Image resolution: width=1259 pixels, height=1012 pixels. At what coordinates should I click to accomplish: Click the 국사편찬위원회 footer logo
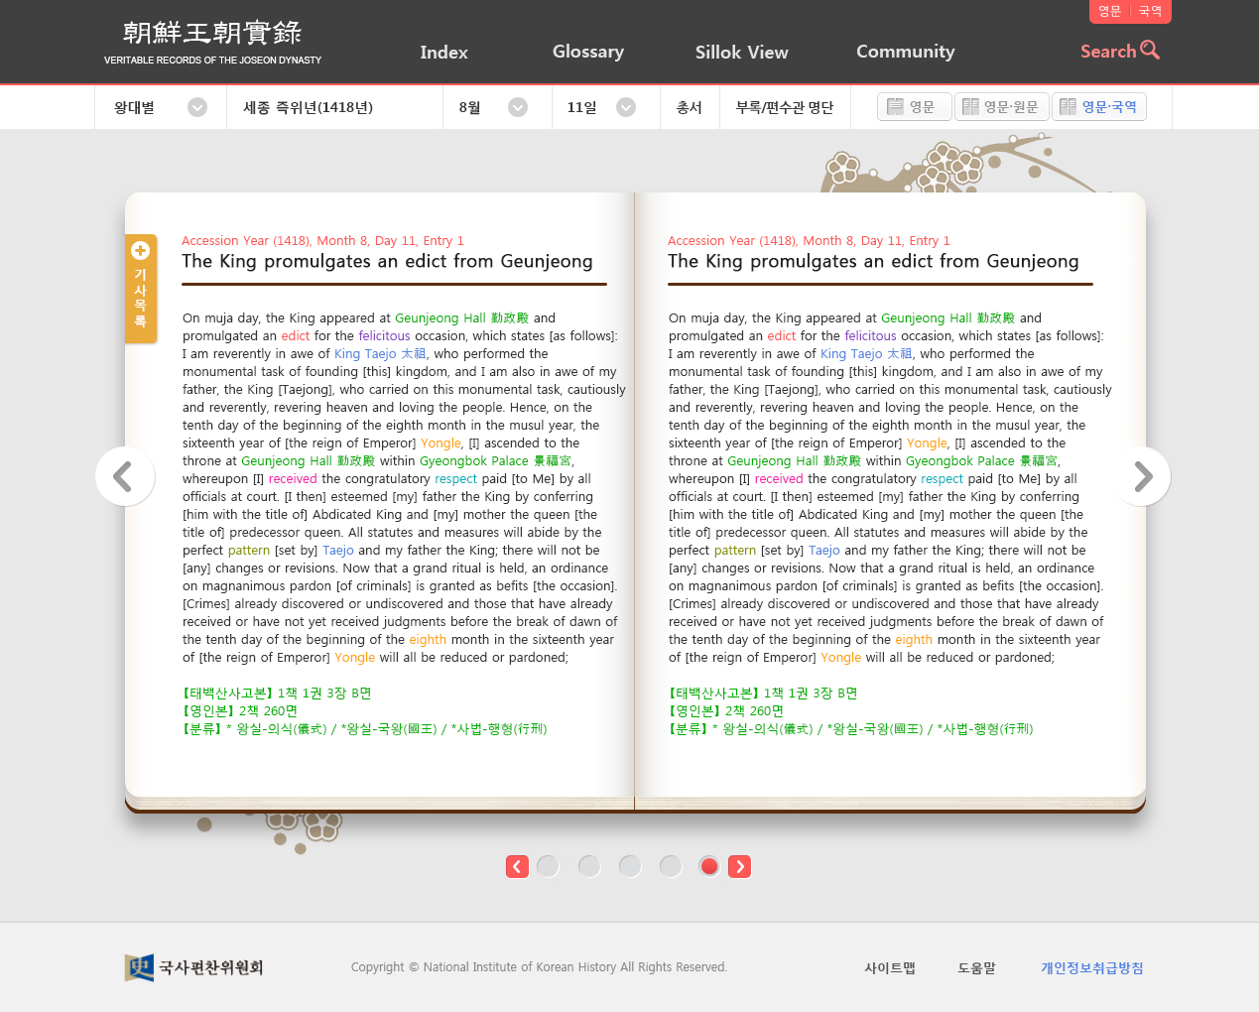point(194,967)
